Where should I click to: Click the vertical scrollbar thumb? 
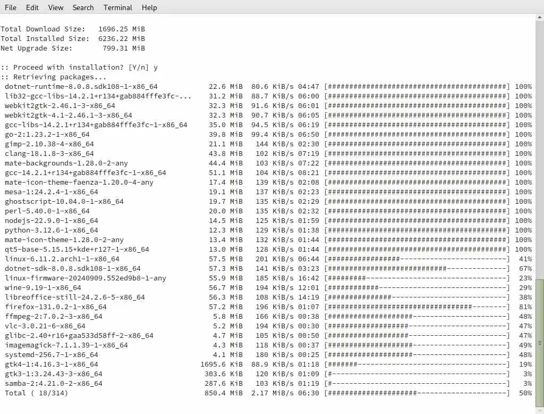click(540, 342)
